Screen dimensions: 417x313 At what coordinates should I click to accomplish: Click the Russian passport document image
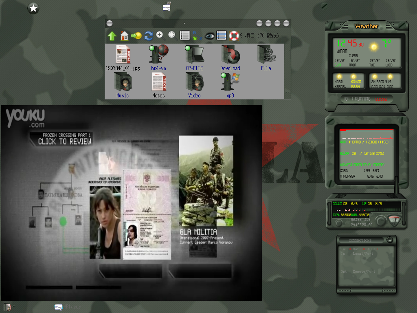(x=147, y=214)
